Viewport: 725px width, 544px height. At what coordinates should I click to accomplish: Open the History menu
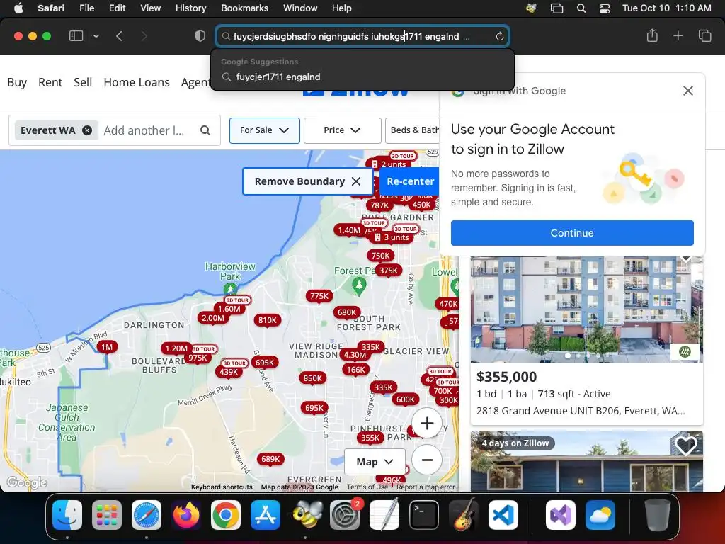click(190, 8)
